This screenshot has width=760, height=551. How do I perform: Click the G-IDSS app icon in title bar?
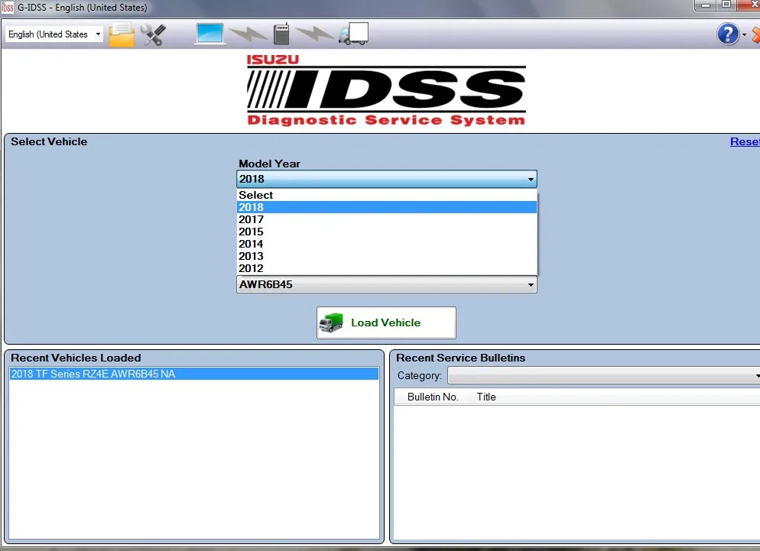point(8,8)
